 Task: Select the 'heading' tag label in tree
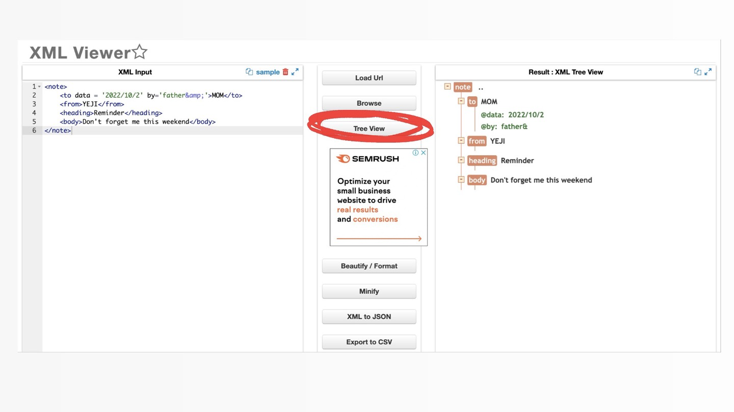(482, 161)
